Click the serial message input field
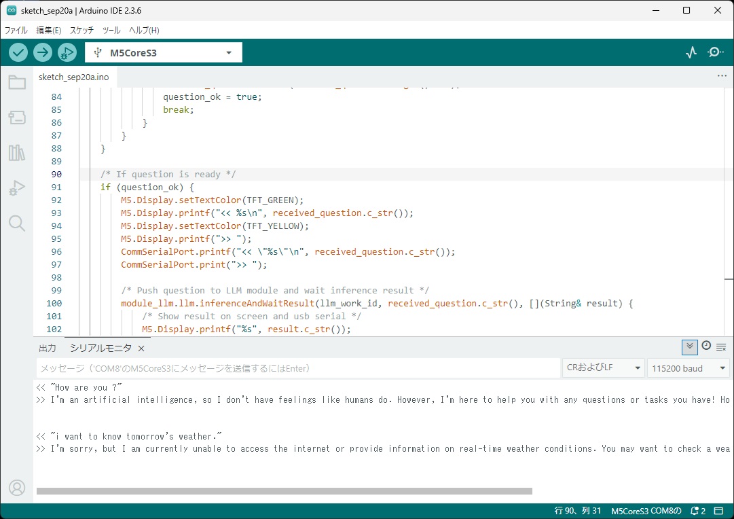The image size is (734, 519). coord(297,368)
